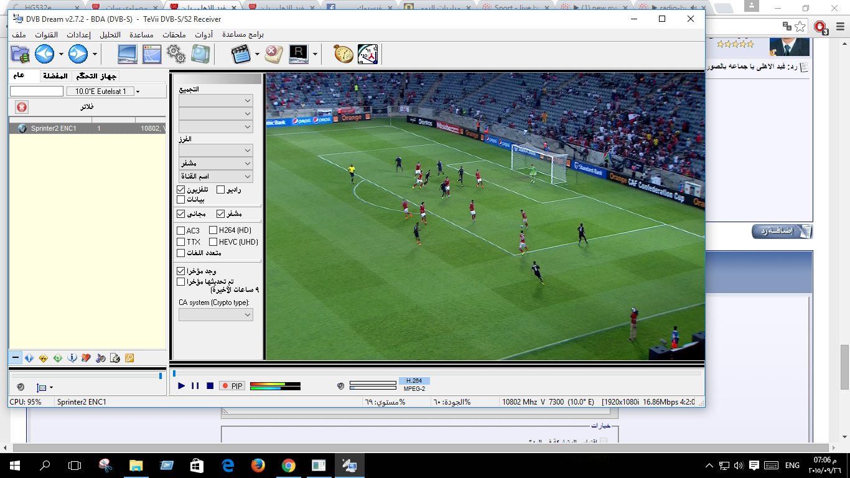The height and width of the screenshot is (478, 850).
Task: Click the orange key icon
Action: point(129,358)
